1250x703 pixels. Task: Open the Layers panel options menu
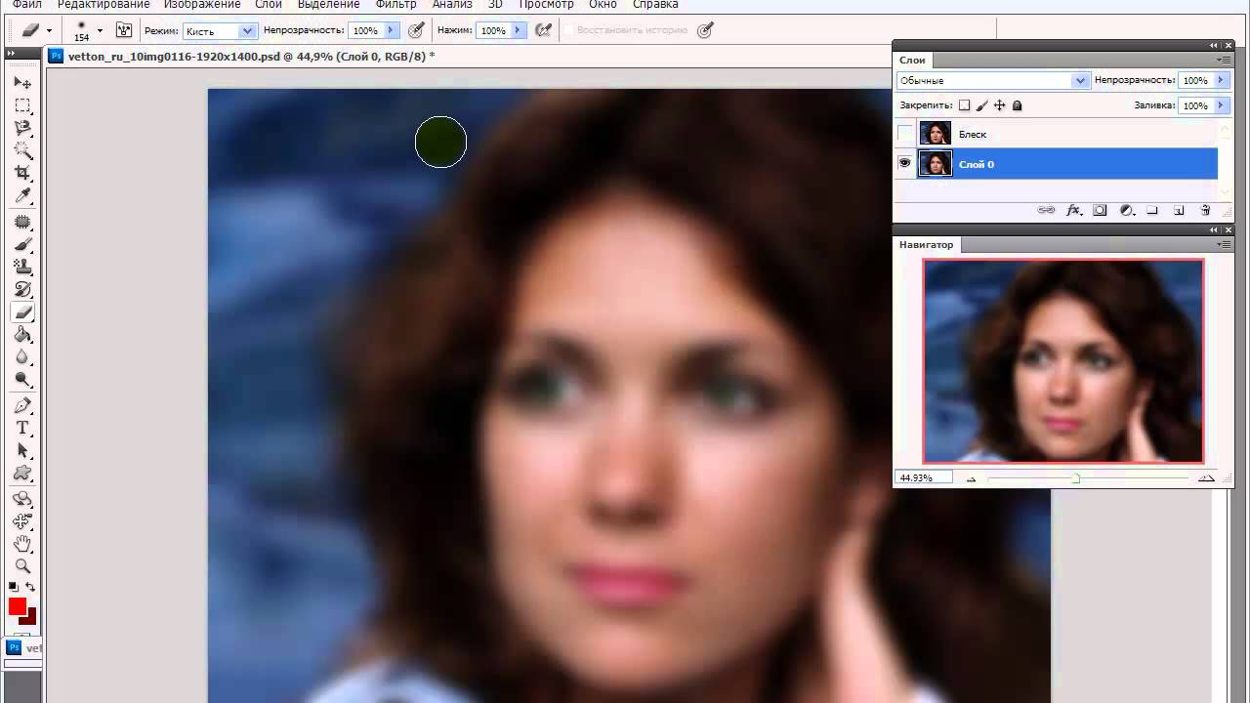(1225, 61)
